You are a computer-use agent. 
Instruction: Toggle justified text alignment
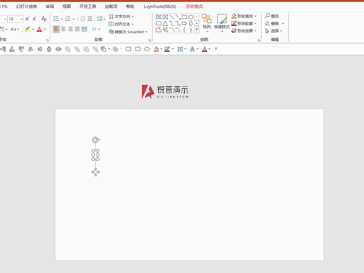click(x=77, y=29)
